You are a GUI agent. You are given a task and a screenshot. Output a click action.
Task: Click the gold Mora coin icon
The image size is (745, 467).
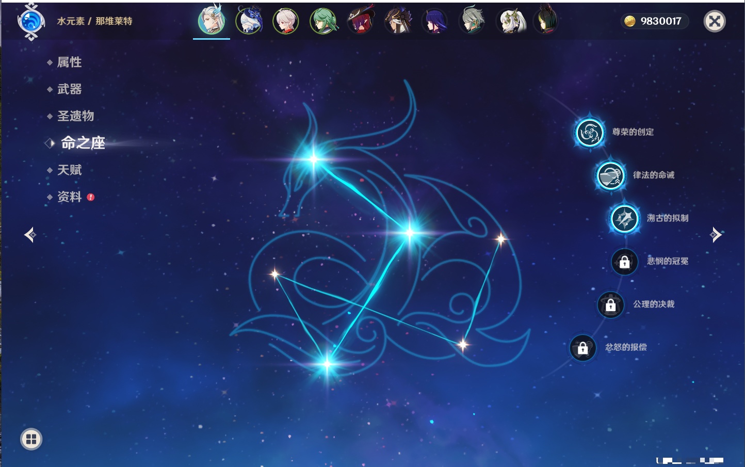(629, 21)
